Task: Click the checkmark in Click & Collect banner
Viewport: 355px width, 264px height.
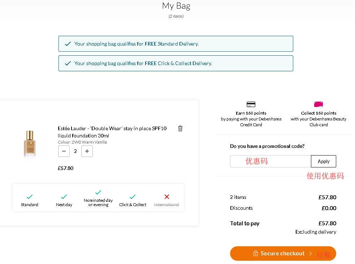Action: [x=68, y=63]
